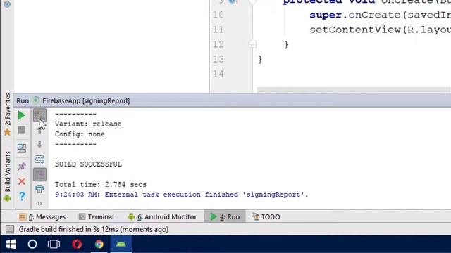Click 'Total time: 2.784 secs' line
Screen dimensions: 451x253
(101, 184)
